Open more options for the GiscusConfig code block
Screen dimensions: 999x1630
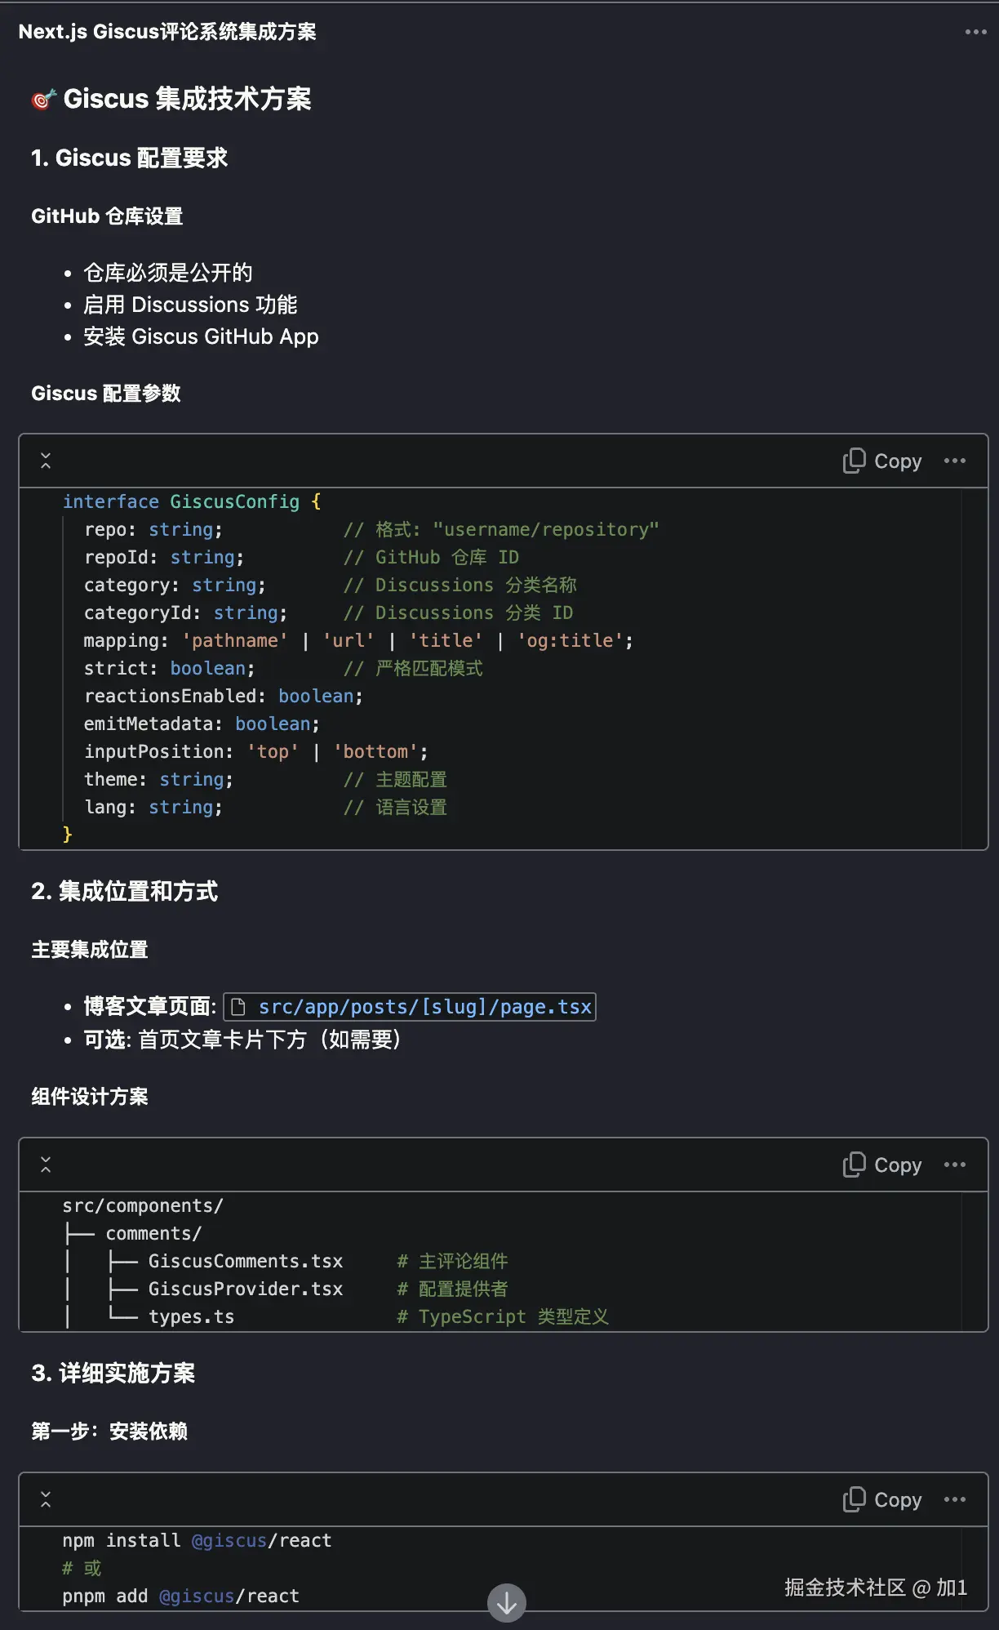click(954, 461)
